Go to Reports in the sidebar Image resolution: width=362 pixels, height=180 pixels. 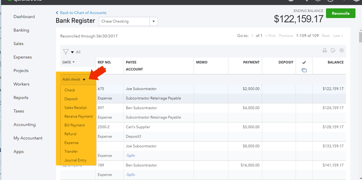tap(21, 97)
